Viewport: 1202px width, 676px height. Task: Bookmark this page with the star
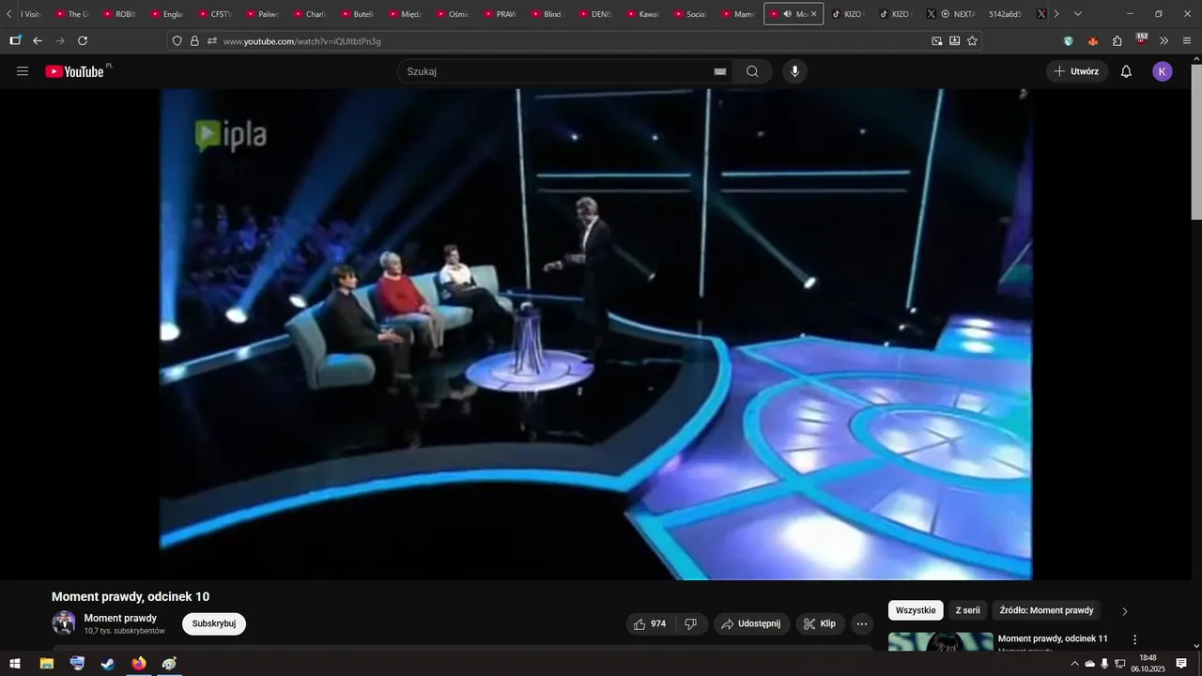[x=972, y=41]
